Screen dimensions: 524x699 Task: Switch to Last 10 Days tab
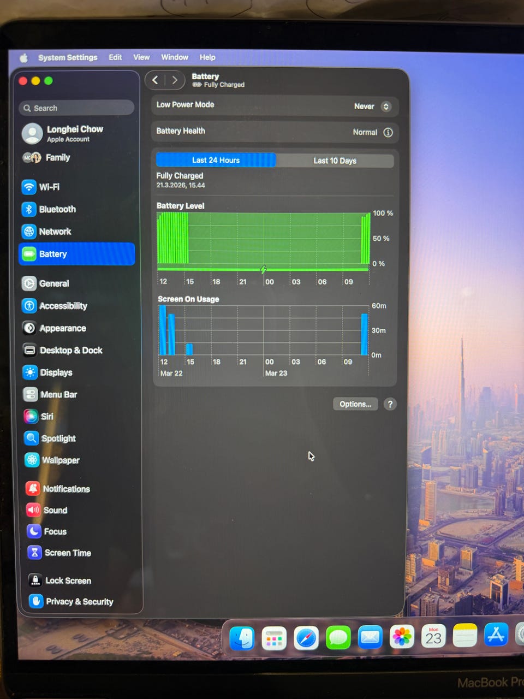point(335,161)
